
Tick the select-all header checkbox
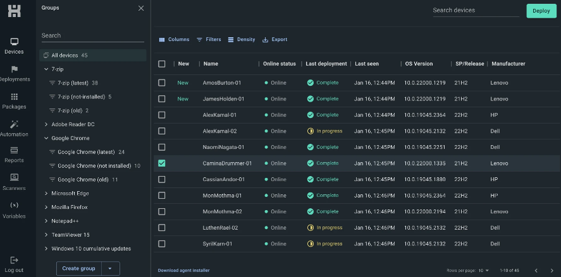click(162, 64)
